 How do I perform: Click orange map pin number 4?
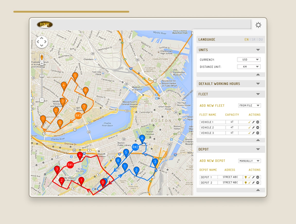[64, 86]
